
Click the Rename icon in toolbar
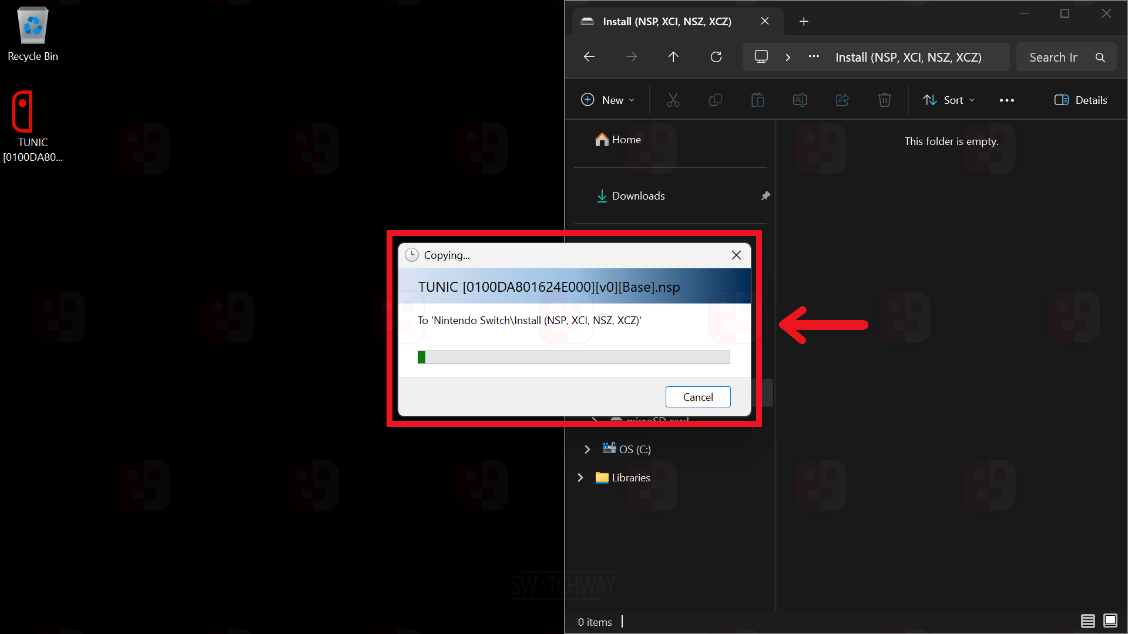pos(800,100)
